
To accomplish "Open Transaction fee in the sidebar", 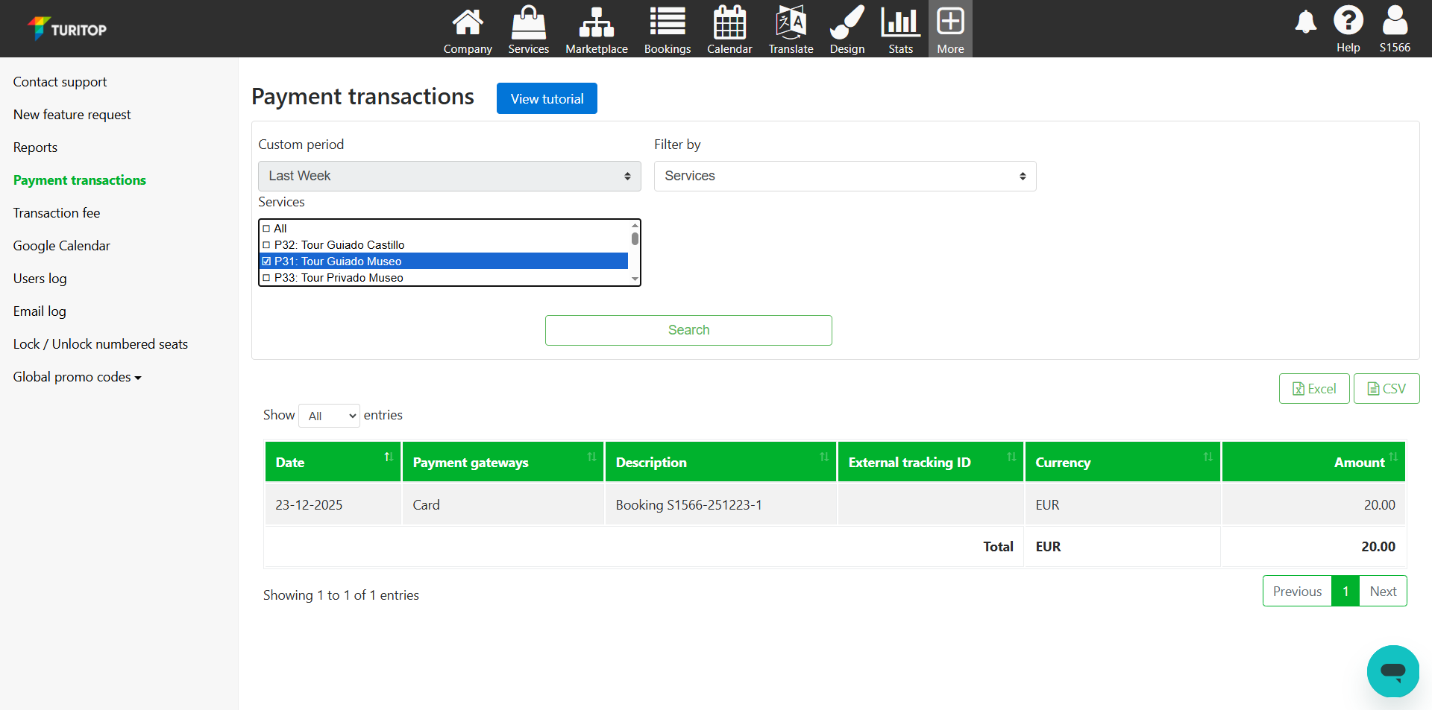I will pos(57,213).
